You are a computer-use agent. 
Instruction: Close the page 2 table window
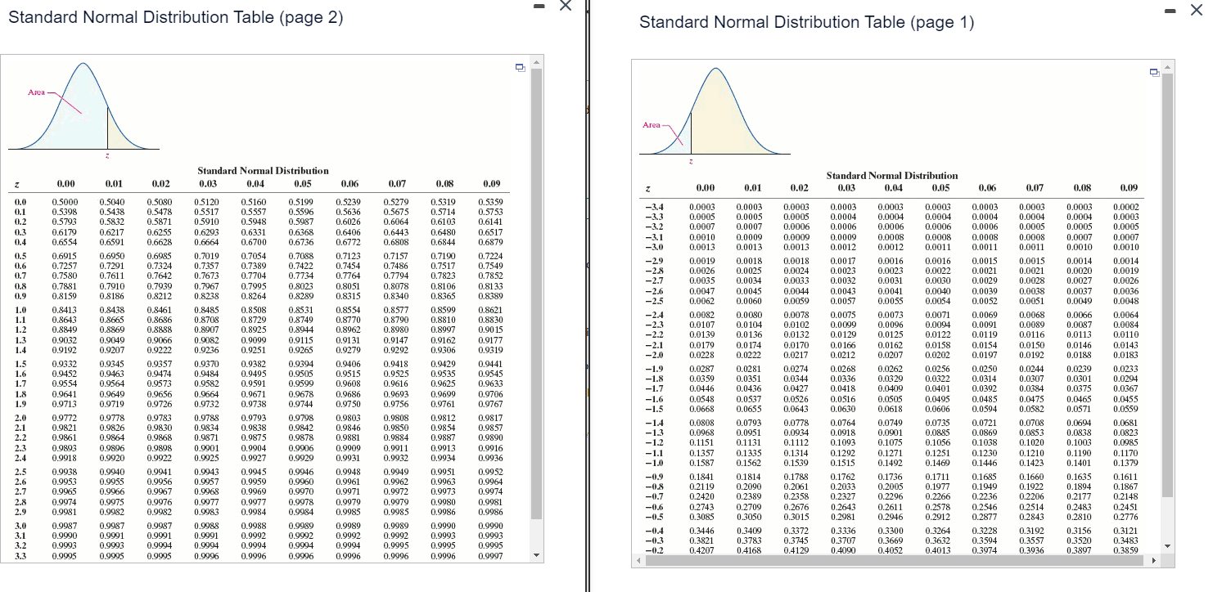tap(565, 7)
